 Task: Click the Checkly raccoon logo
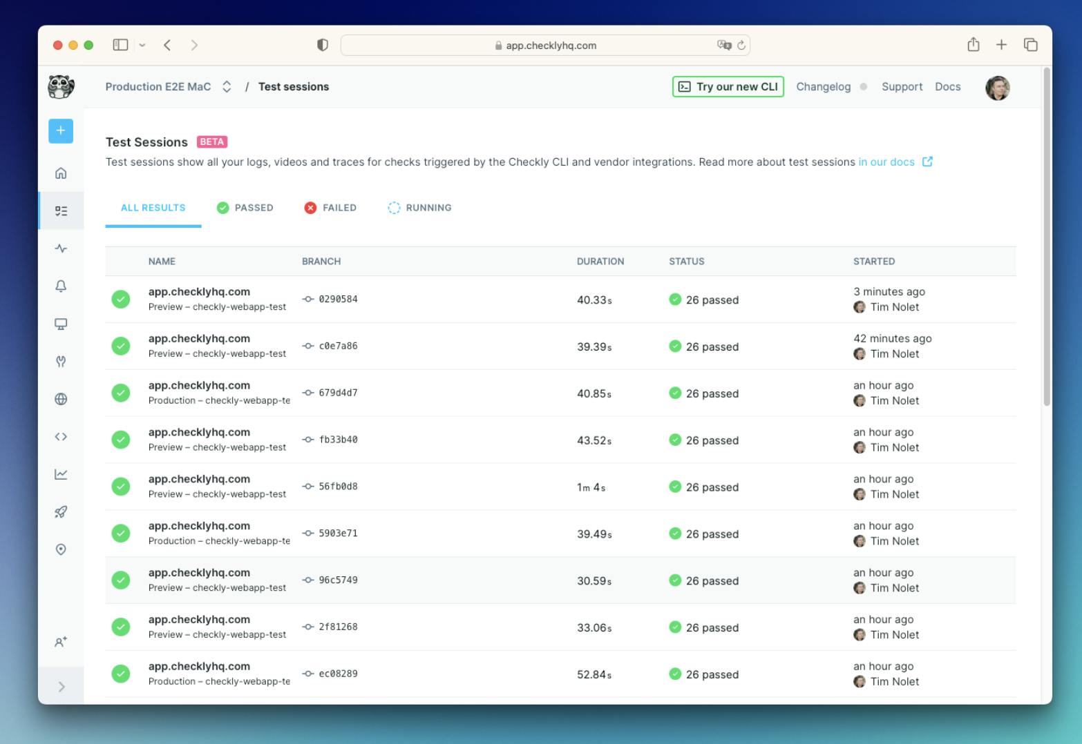(61, 87)
